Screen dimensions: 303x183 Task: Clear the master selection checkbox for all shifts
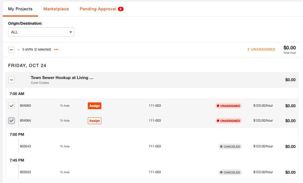click(x=11, y=50)
